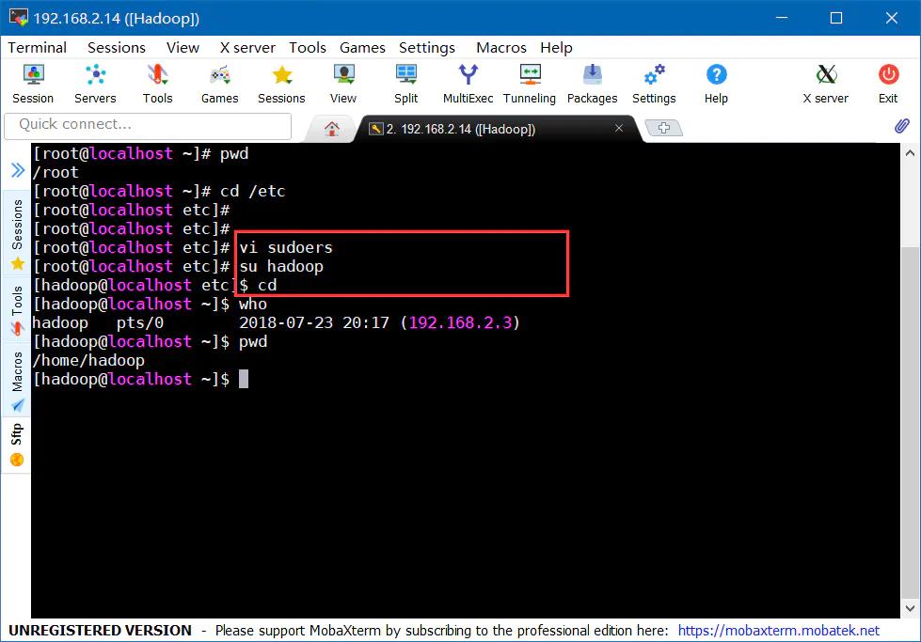Click the new tab button
Image resolution: width=921 pixels, height=642 pixels.
(x=664, y=128)
